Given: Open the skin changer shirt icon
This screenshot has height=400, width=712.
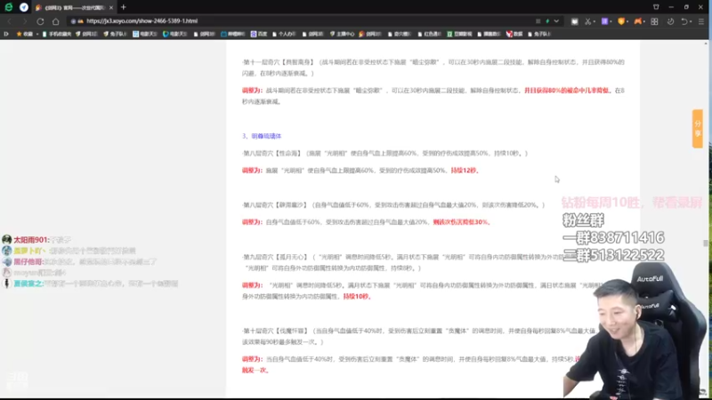Looking at the screenshot, I should (x=656, y=7).
